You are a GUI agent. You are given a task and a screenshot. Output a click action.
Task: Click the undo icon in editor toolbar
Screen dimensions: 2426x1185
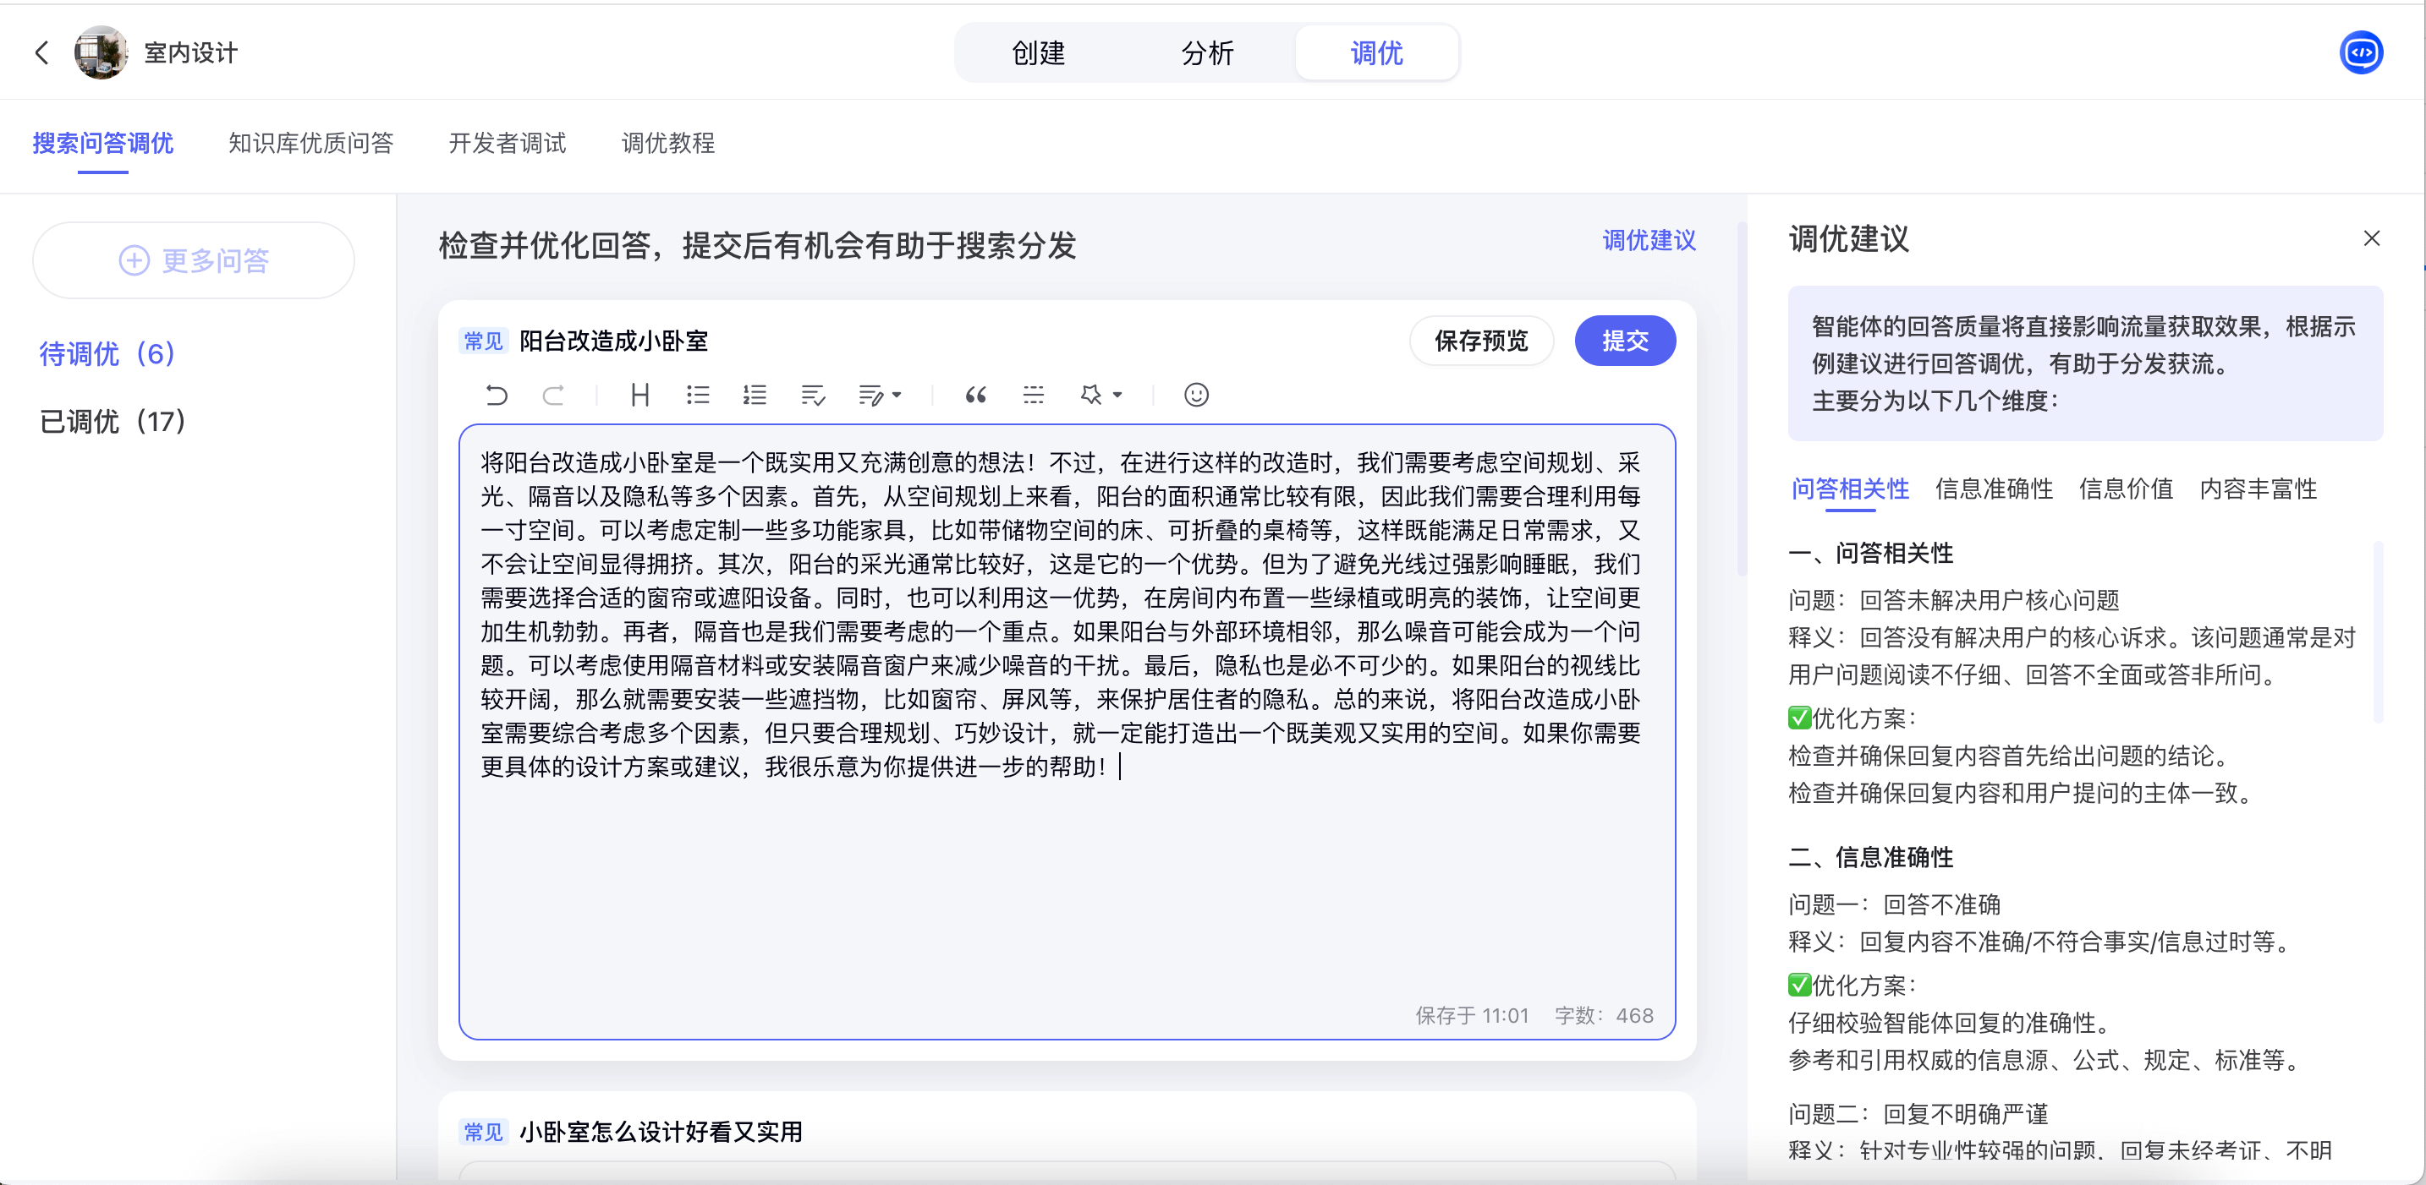(497, 395)
